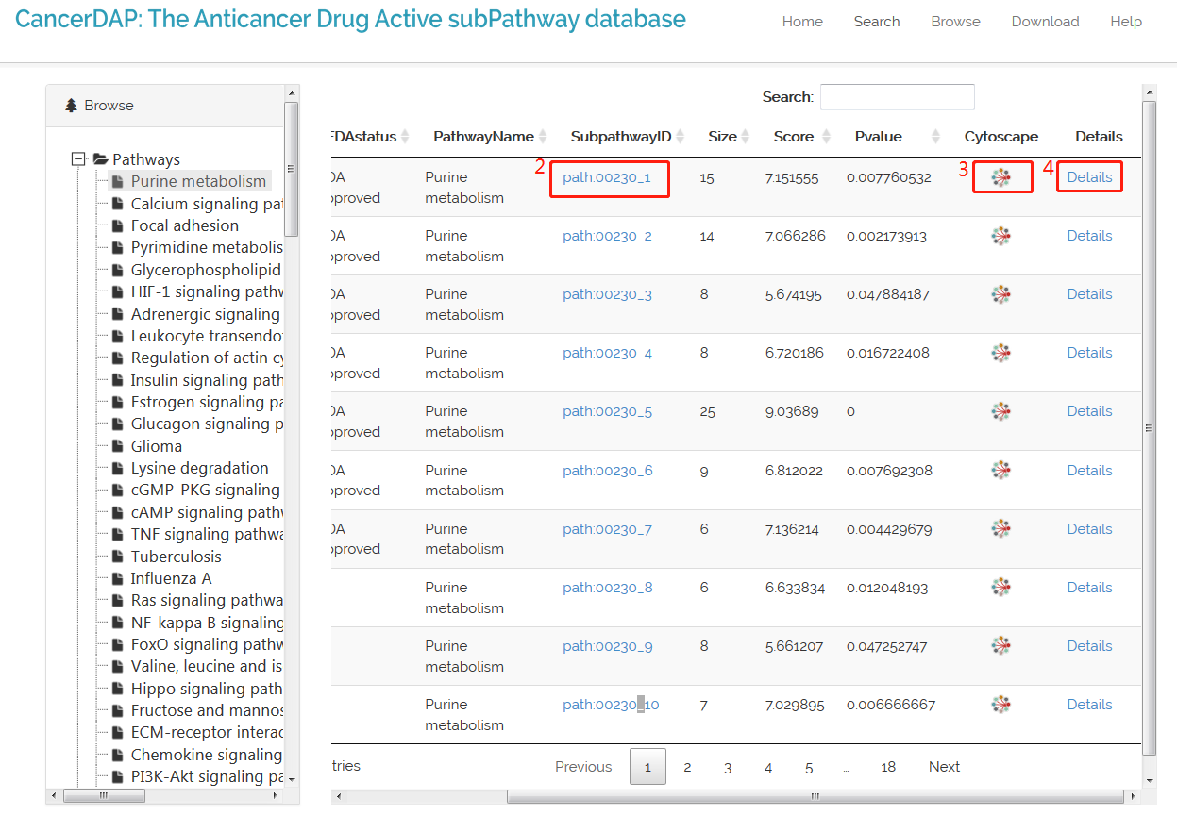Sort by SubpathwayID column header

click(x=620, y=137)
